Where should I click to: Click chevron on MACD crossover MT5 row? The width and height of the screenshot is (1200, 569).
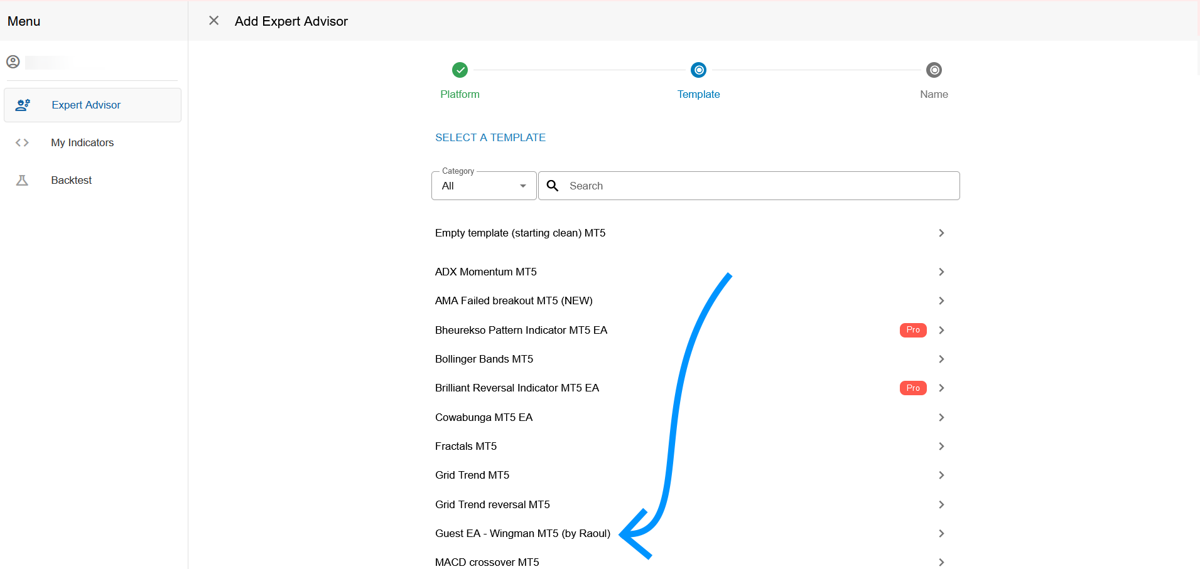941,562
